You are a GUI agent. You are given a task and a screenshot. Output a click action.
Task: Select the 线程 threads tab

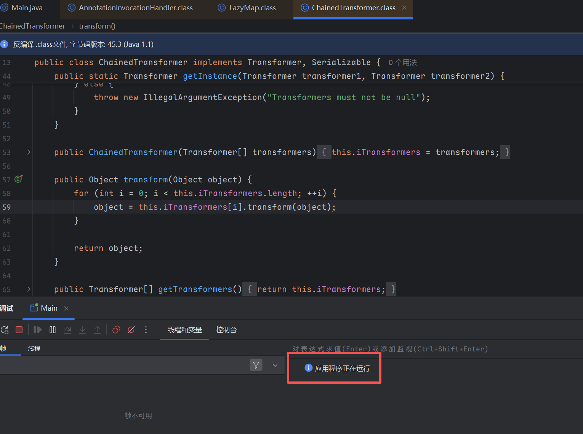click(x=34, y=349)
